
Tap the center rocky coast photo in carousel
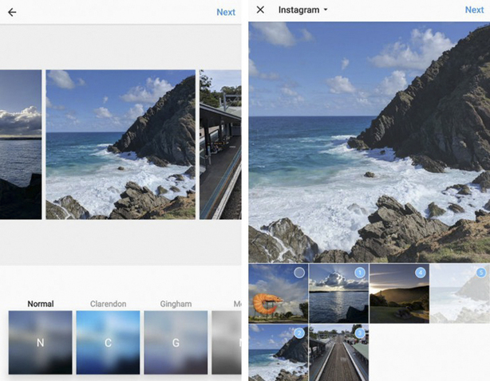[121, 144]
